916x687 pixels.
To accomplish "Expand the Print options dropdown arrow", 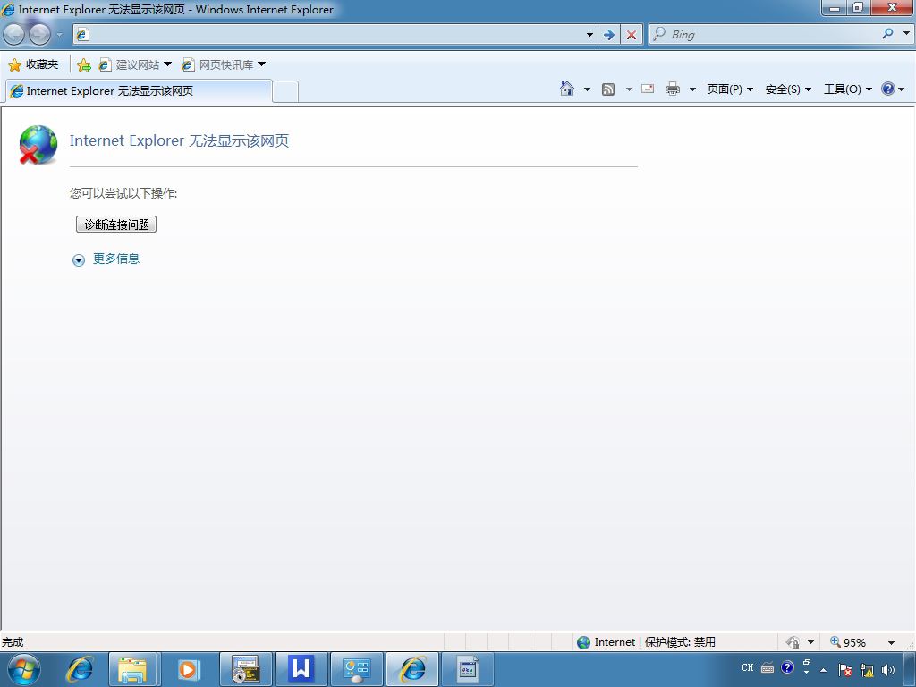I will click(693, 89).
